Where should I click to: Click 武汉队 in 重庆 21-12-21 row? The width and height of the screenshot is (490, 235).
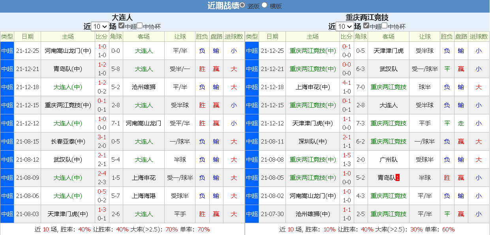click(389, 69)
